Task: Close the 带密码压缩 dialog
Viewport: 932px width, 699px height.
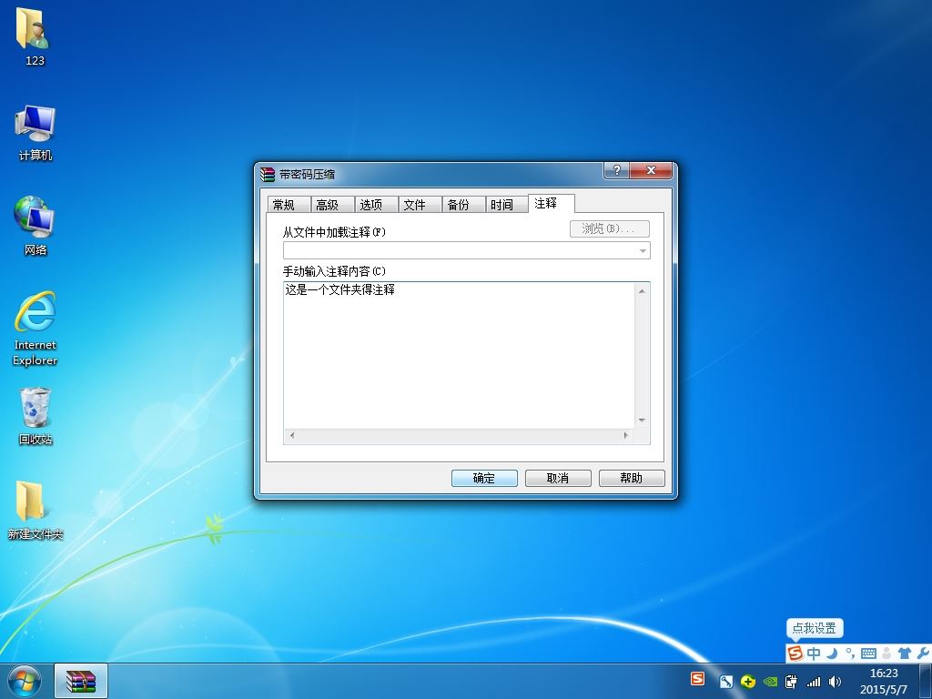Action: (x=651, y=170)
